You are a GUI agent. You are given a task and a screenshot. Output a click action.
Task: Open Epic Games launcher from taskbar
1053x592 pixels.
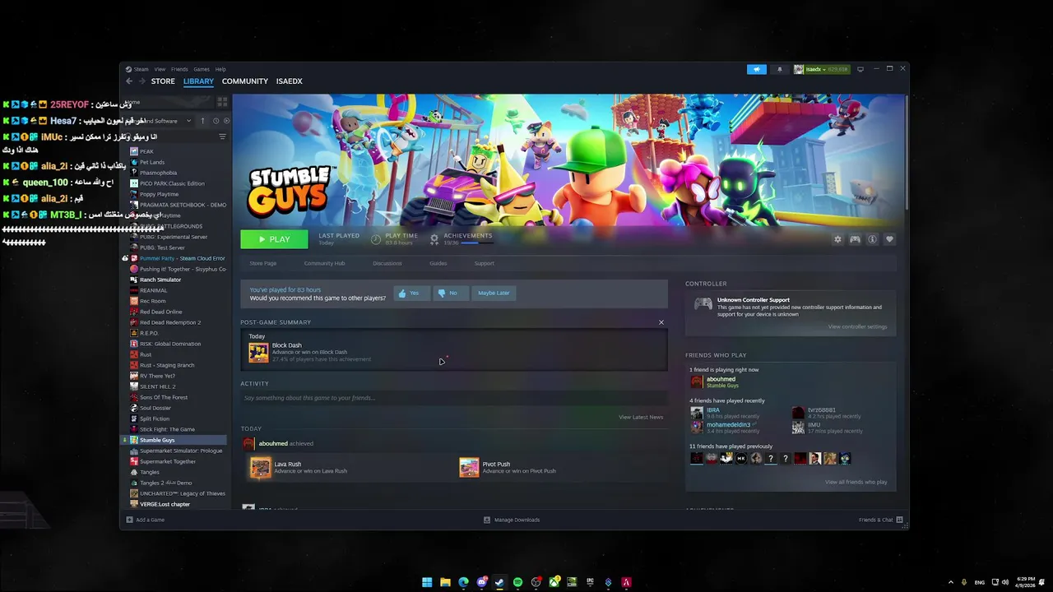(x=590, y=582)
